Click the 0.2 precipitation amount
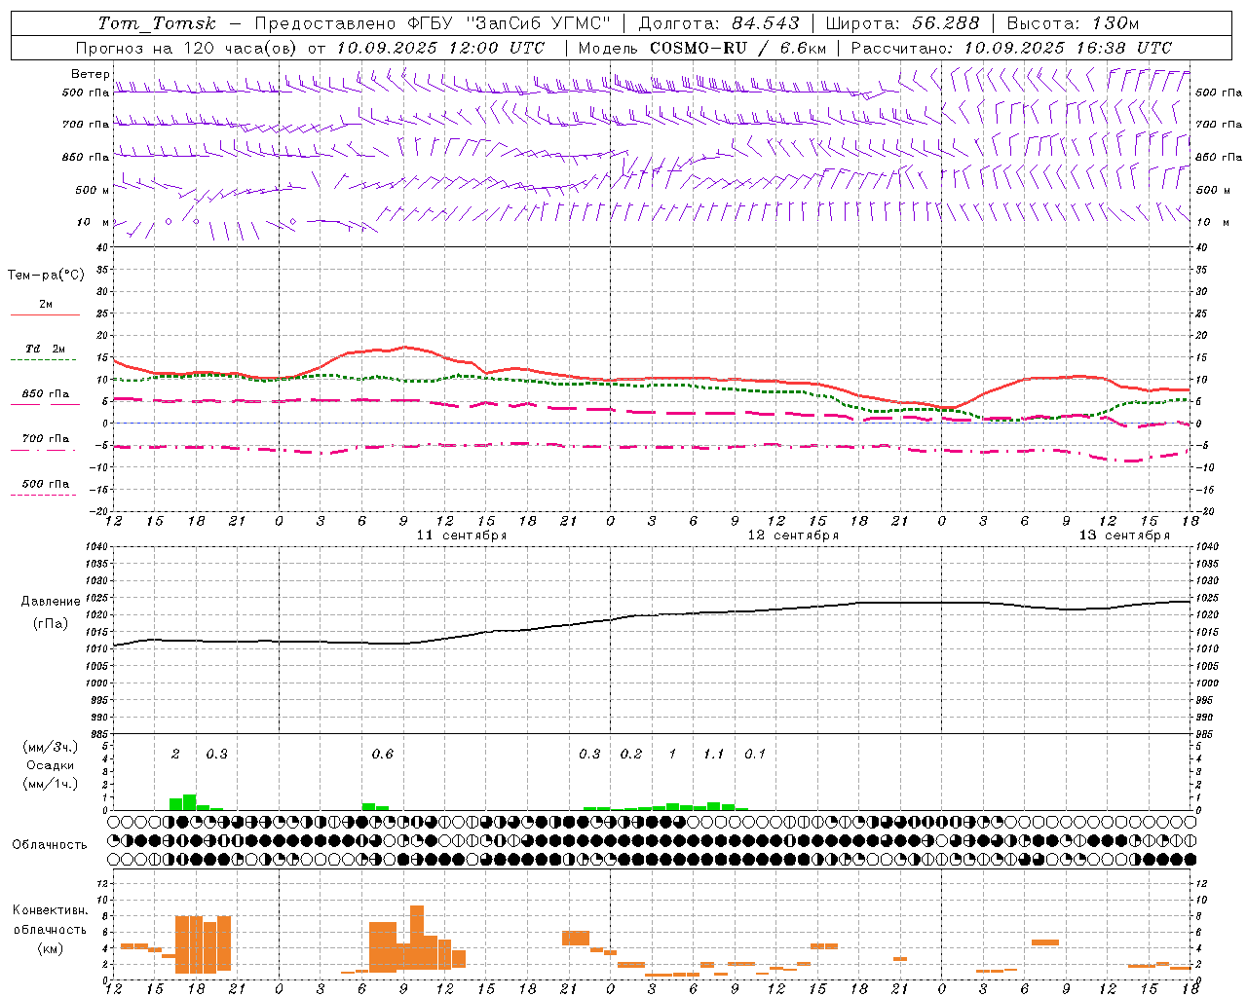This screenshot has width=1247, height=997. (631, 755)
